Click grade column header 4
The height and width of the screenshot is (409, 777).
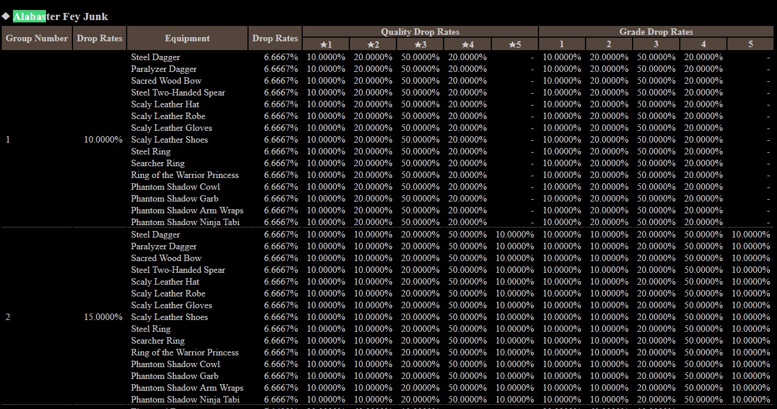(x=703, y=44)
